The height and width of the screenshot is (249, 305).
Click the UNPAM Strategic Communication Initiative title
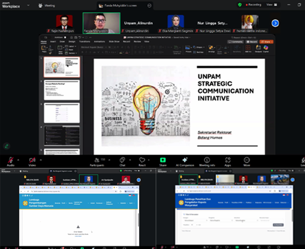coord(225,87)
